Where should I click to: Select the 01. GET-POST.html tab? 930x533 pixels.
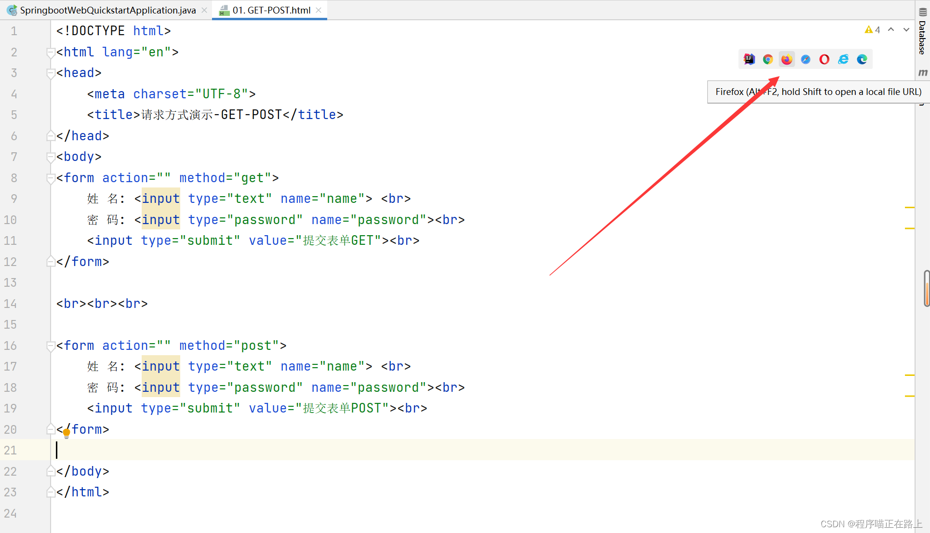tap(271, 10)
